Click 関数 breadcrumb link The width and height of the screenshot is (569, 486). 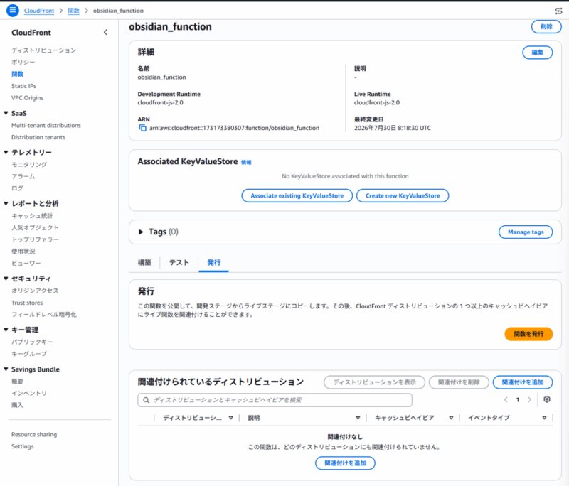[x=74, y=11]
